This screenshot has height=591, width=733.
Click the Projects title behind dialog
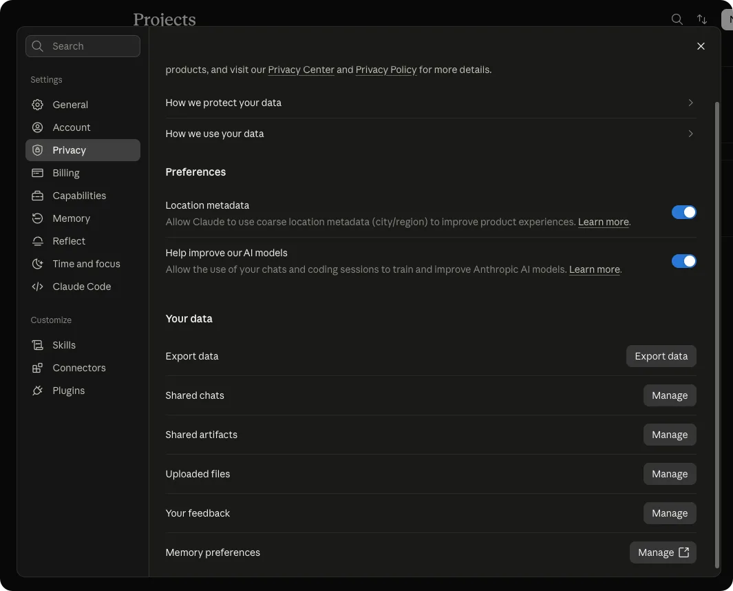point(164,19)
